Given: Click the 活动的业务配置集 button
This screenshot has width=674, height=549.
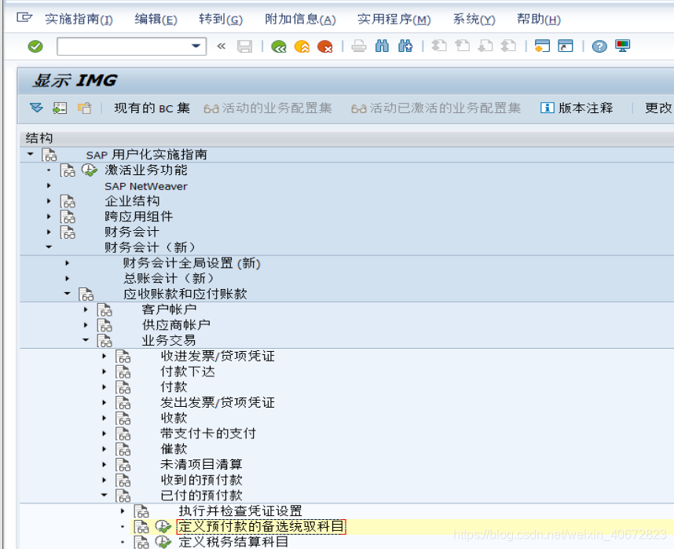Looking at the screenshot, I should (x=267, y=108).
